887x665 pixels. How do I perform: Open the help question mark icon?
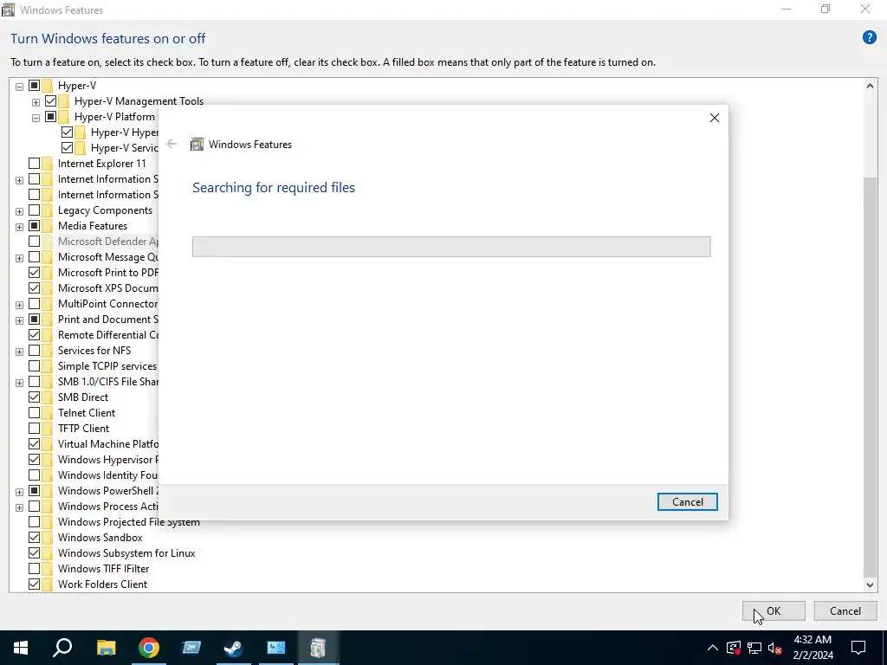pyautogui.click(x=869, y=38)
